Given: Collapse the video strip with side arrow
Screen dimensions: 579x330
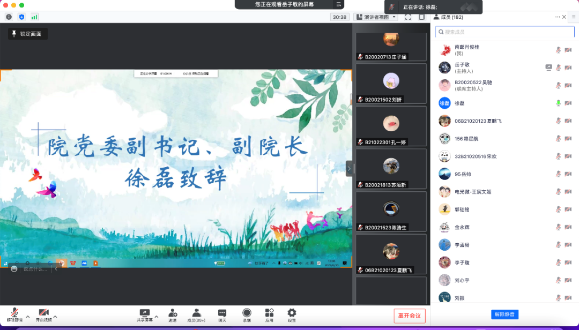Looking at the screenshot, I should (x=349, y=168).
